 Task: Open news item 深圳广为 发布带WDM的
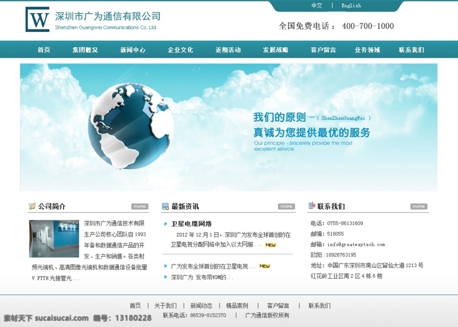[202, 277]
